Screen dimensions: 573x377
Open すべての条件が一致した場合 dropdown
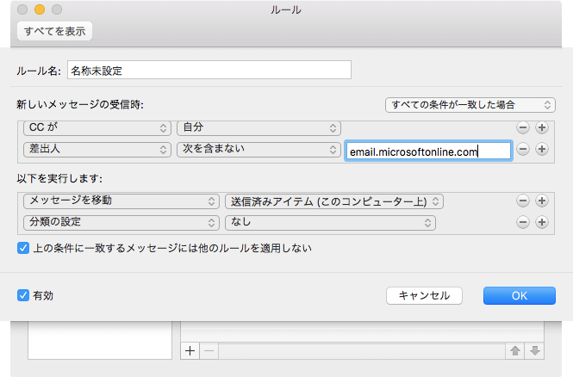coord(470,105)
